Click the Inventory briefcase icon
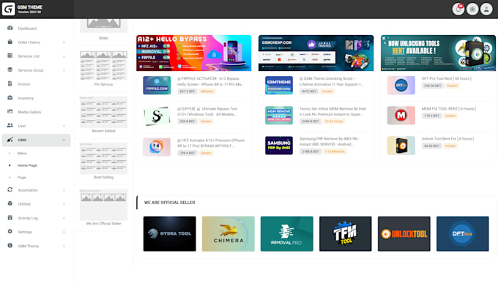 pyautogui.click(x=10, y=98)
